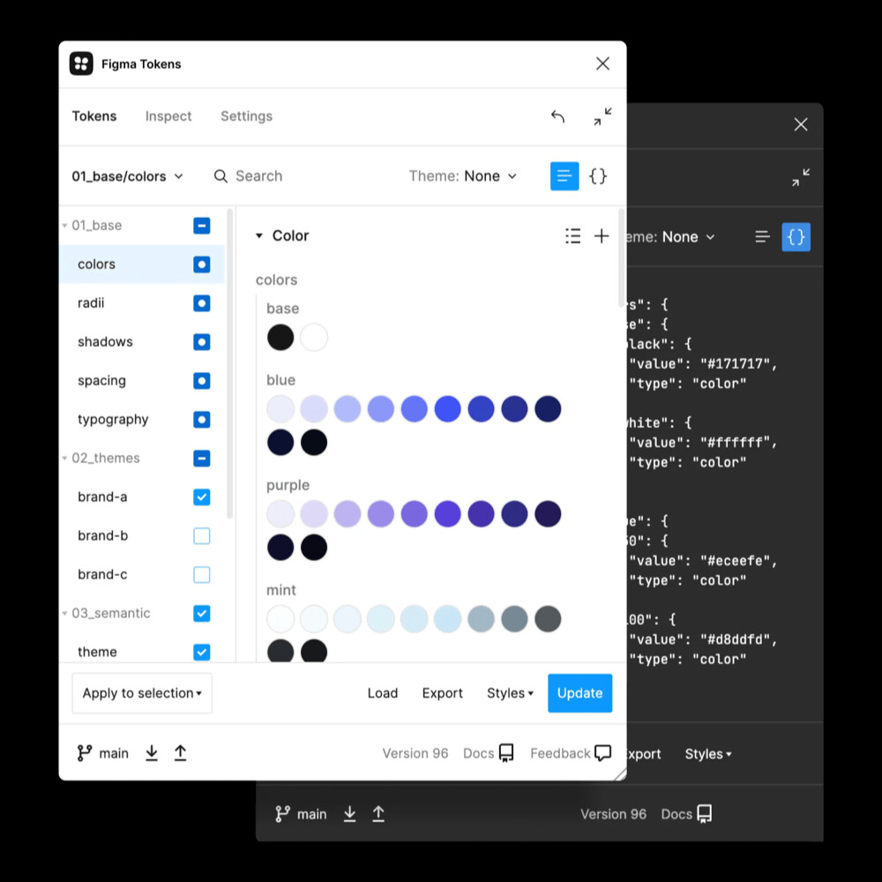Open the Theme None dropdown in dark window
This screenshot has height=882, width=882.
(x=671, y=236)
